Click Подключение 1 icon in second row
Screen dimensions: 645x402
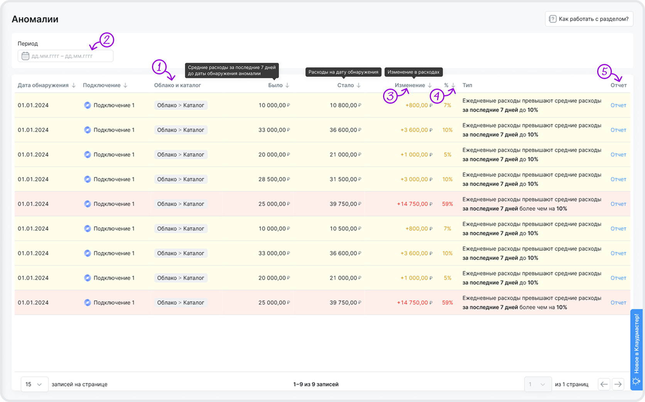click(x=88, y=130)
